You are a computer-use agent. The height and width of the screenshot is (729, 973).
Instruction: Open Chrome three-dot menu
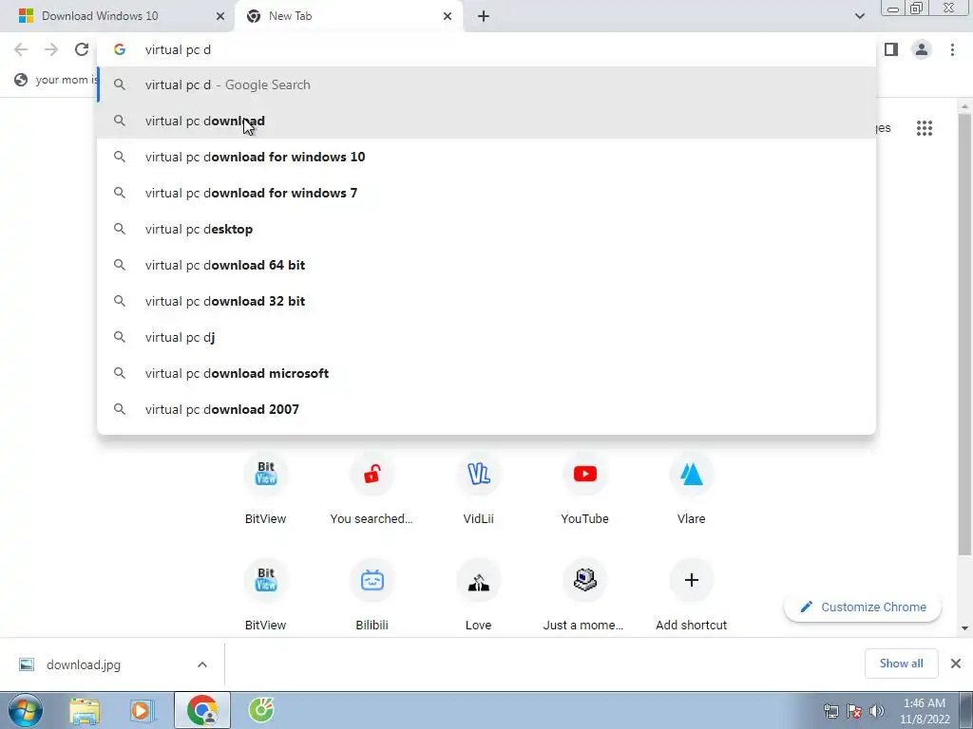point(952,49)
